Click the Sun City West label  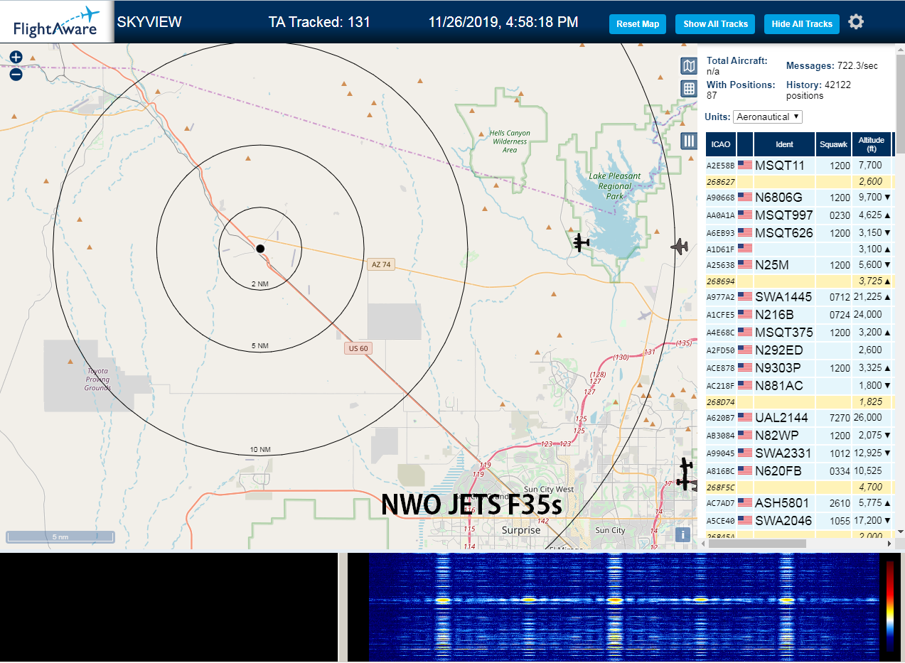coord(548,490)
